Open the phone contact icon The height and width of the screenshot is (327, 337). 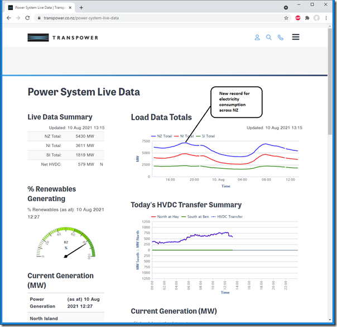click(x=281, y=37)
